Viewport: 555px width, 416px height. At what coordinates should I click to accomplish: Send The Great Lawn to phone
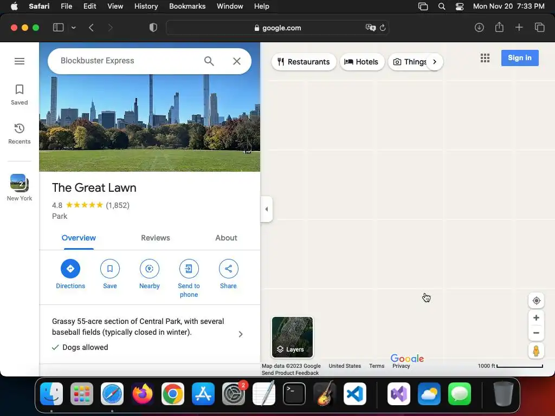[x=189, y=279]
